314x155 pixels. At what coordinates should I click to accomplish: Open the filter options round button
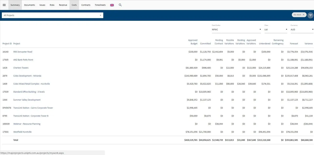tap(310, 15)
